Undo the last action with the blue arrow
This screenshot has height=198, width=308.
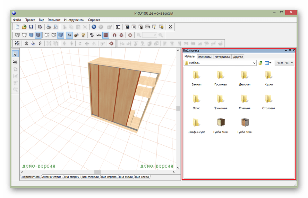(x=94, y=27)
